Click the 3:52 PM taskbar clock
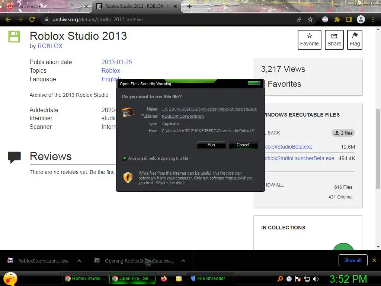Screen dimensions: 381x286 coord(348,279)
